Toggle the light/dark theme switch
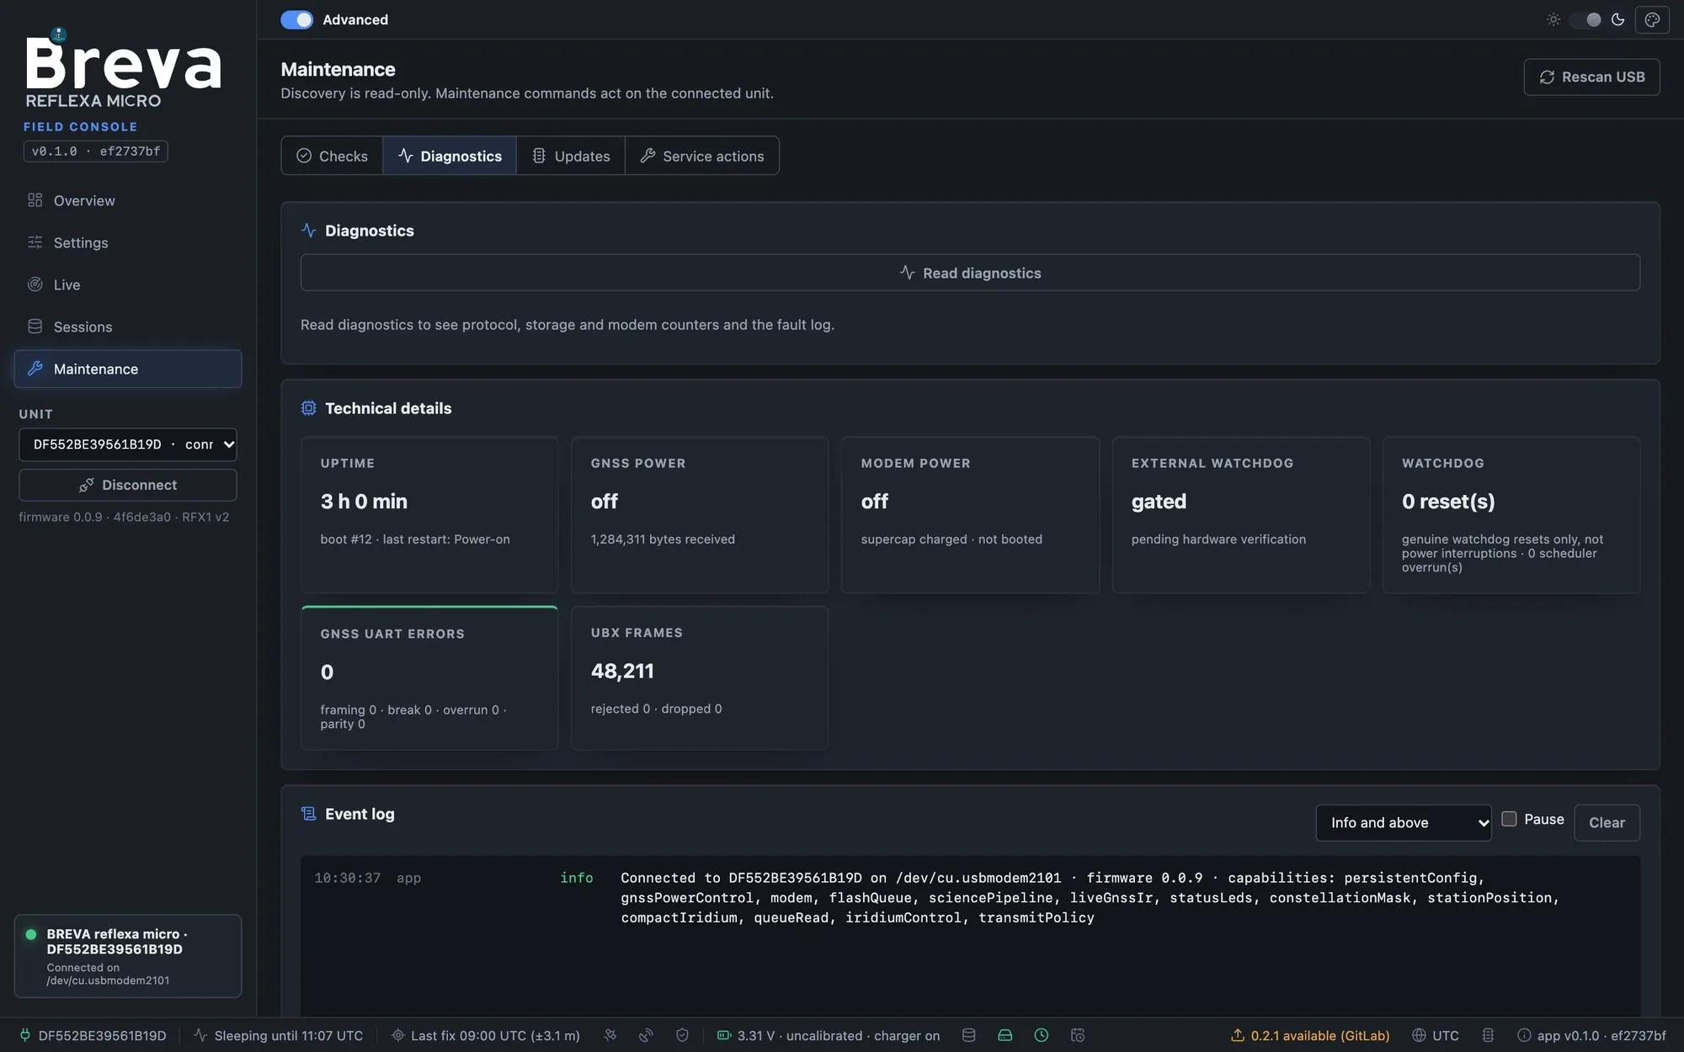Viewport: 1684px width, 1052px height. 1585,19
